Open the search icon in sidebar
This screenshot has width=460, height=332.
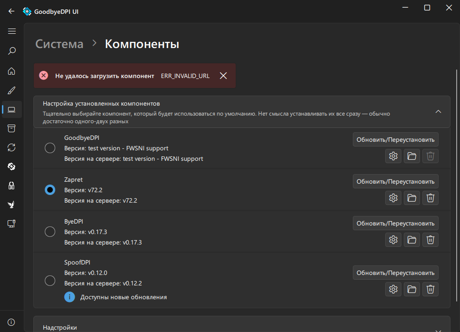12,51
